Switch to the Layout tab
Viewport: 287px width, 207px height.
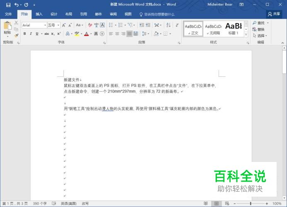click(x=69, y=14)
